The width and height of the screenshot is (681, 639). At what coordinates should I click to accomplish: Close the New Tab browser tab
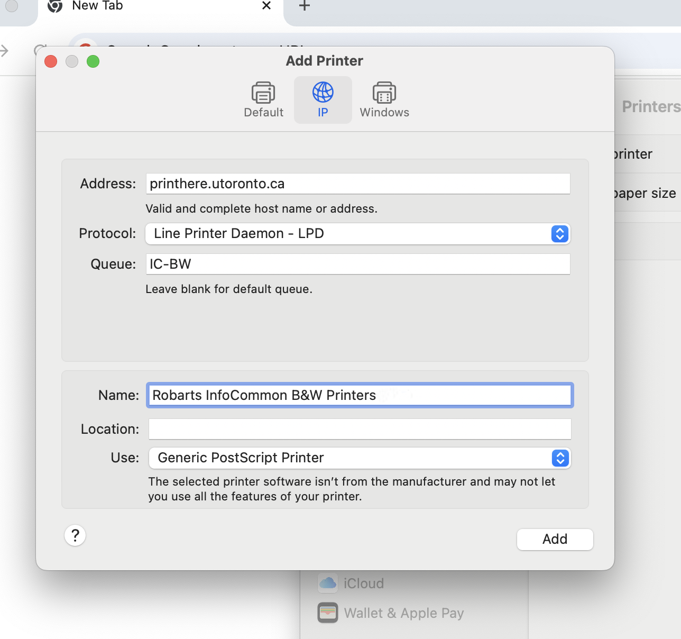(266, 6)
